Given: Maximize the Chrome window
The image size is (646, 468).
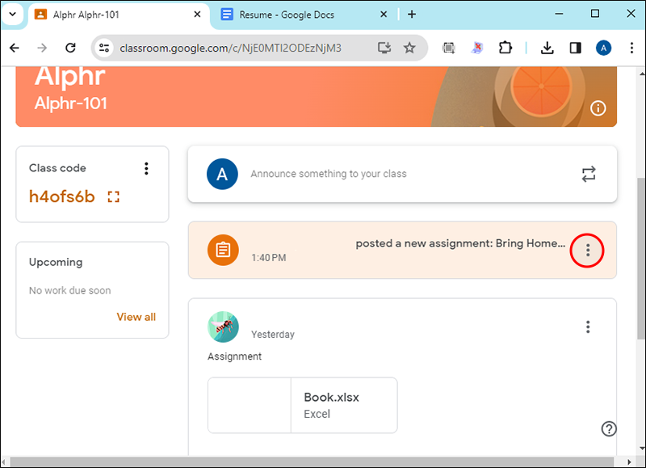Looking at the screenshot, I should (x=594, y=14).
